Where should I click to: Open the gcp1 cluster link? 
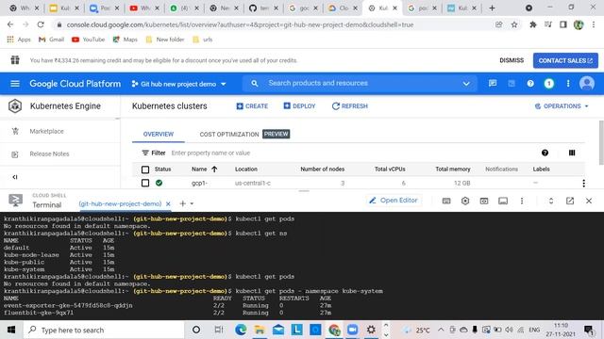pos(199,184)
